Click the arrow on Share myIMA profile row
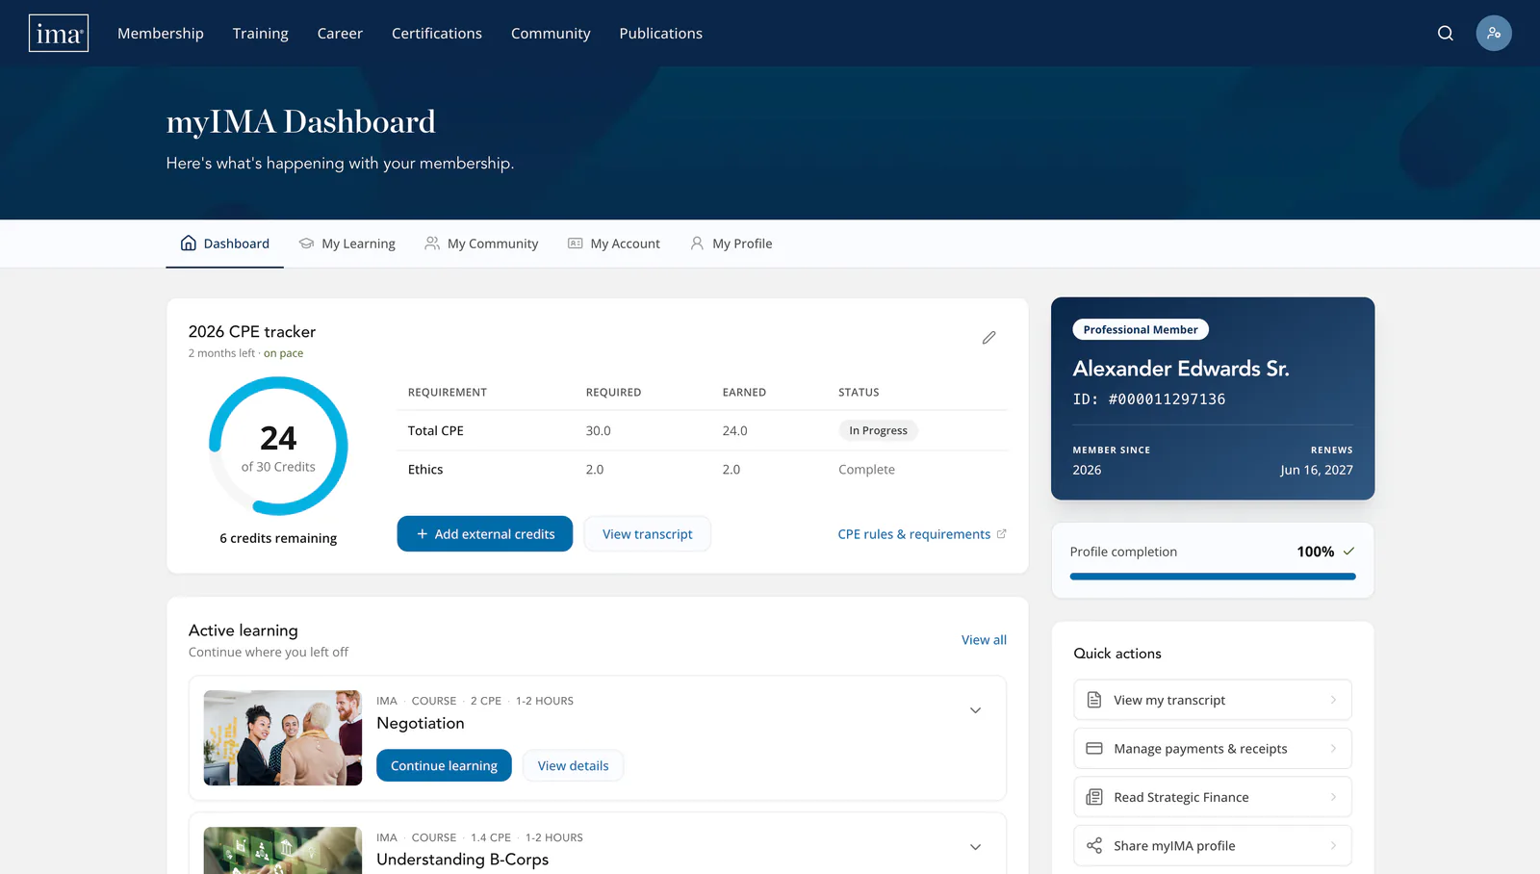The width and height of the screenshot is (1540, 874). pyautogui.click(x=1333, y=846)
